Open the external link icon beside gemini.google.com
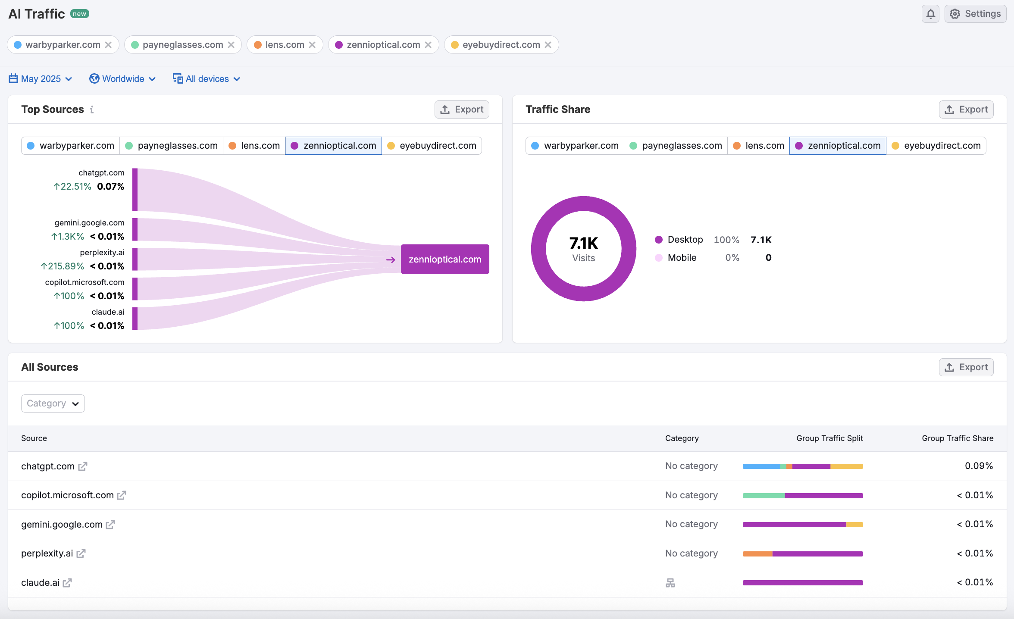The height and width of the screenshot is (619, 1014). (110, 525)
